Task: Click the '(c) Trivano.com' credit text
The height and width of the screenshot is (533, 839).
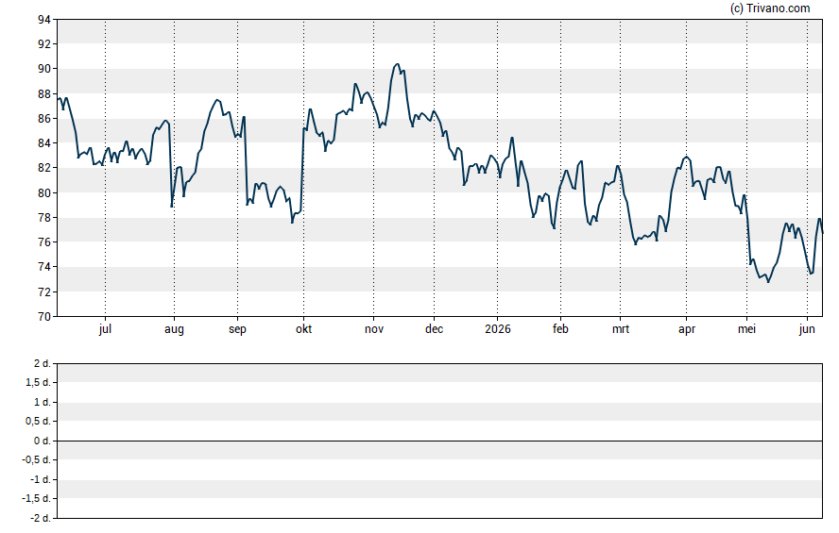Action: click(x=770, y=8)
